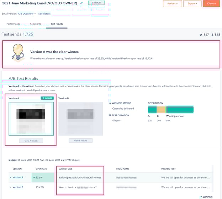Viewport: 222px width, 199px height.
Task: Expand the Version B row in details table
Action: [x=10, y=187]
